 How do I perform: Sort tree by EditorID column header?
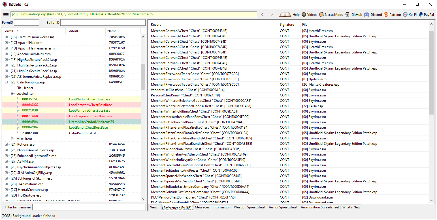[x=86, y=31]
